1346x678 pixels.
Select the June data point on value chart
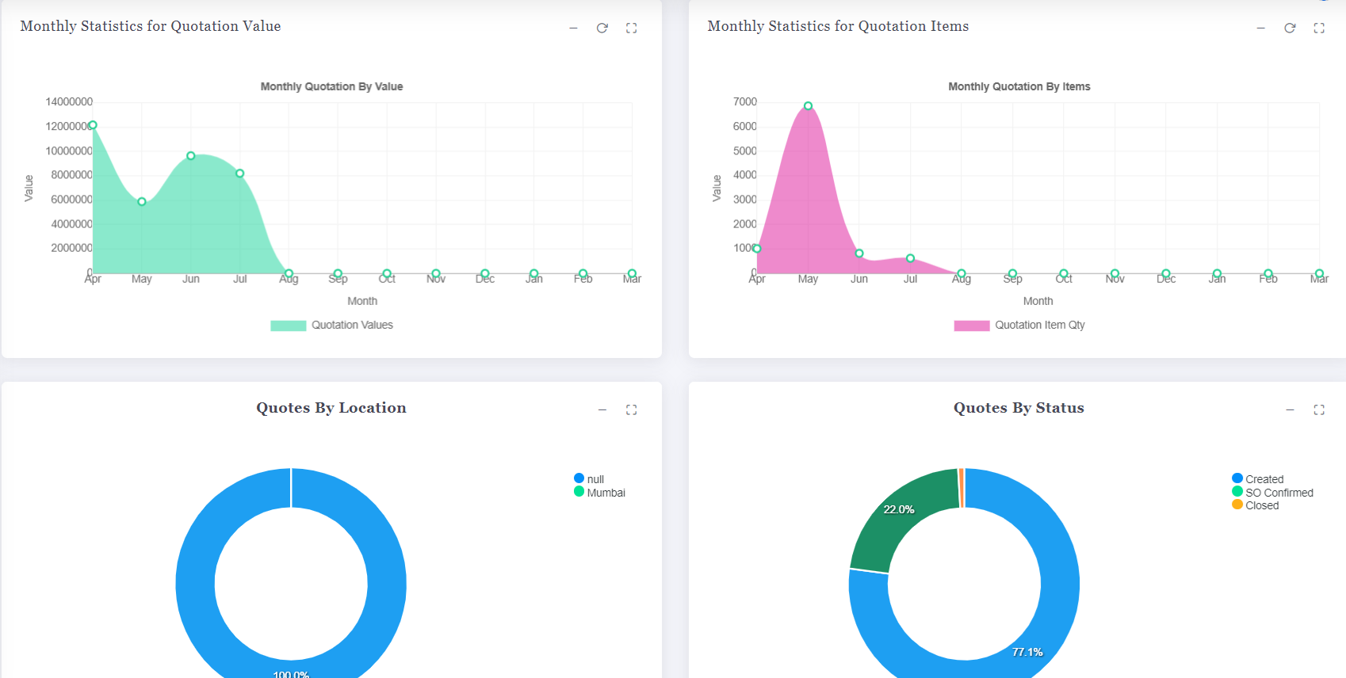(x=191, y=156)
